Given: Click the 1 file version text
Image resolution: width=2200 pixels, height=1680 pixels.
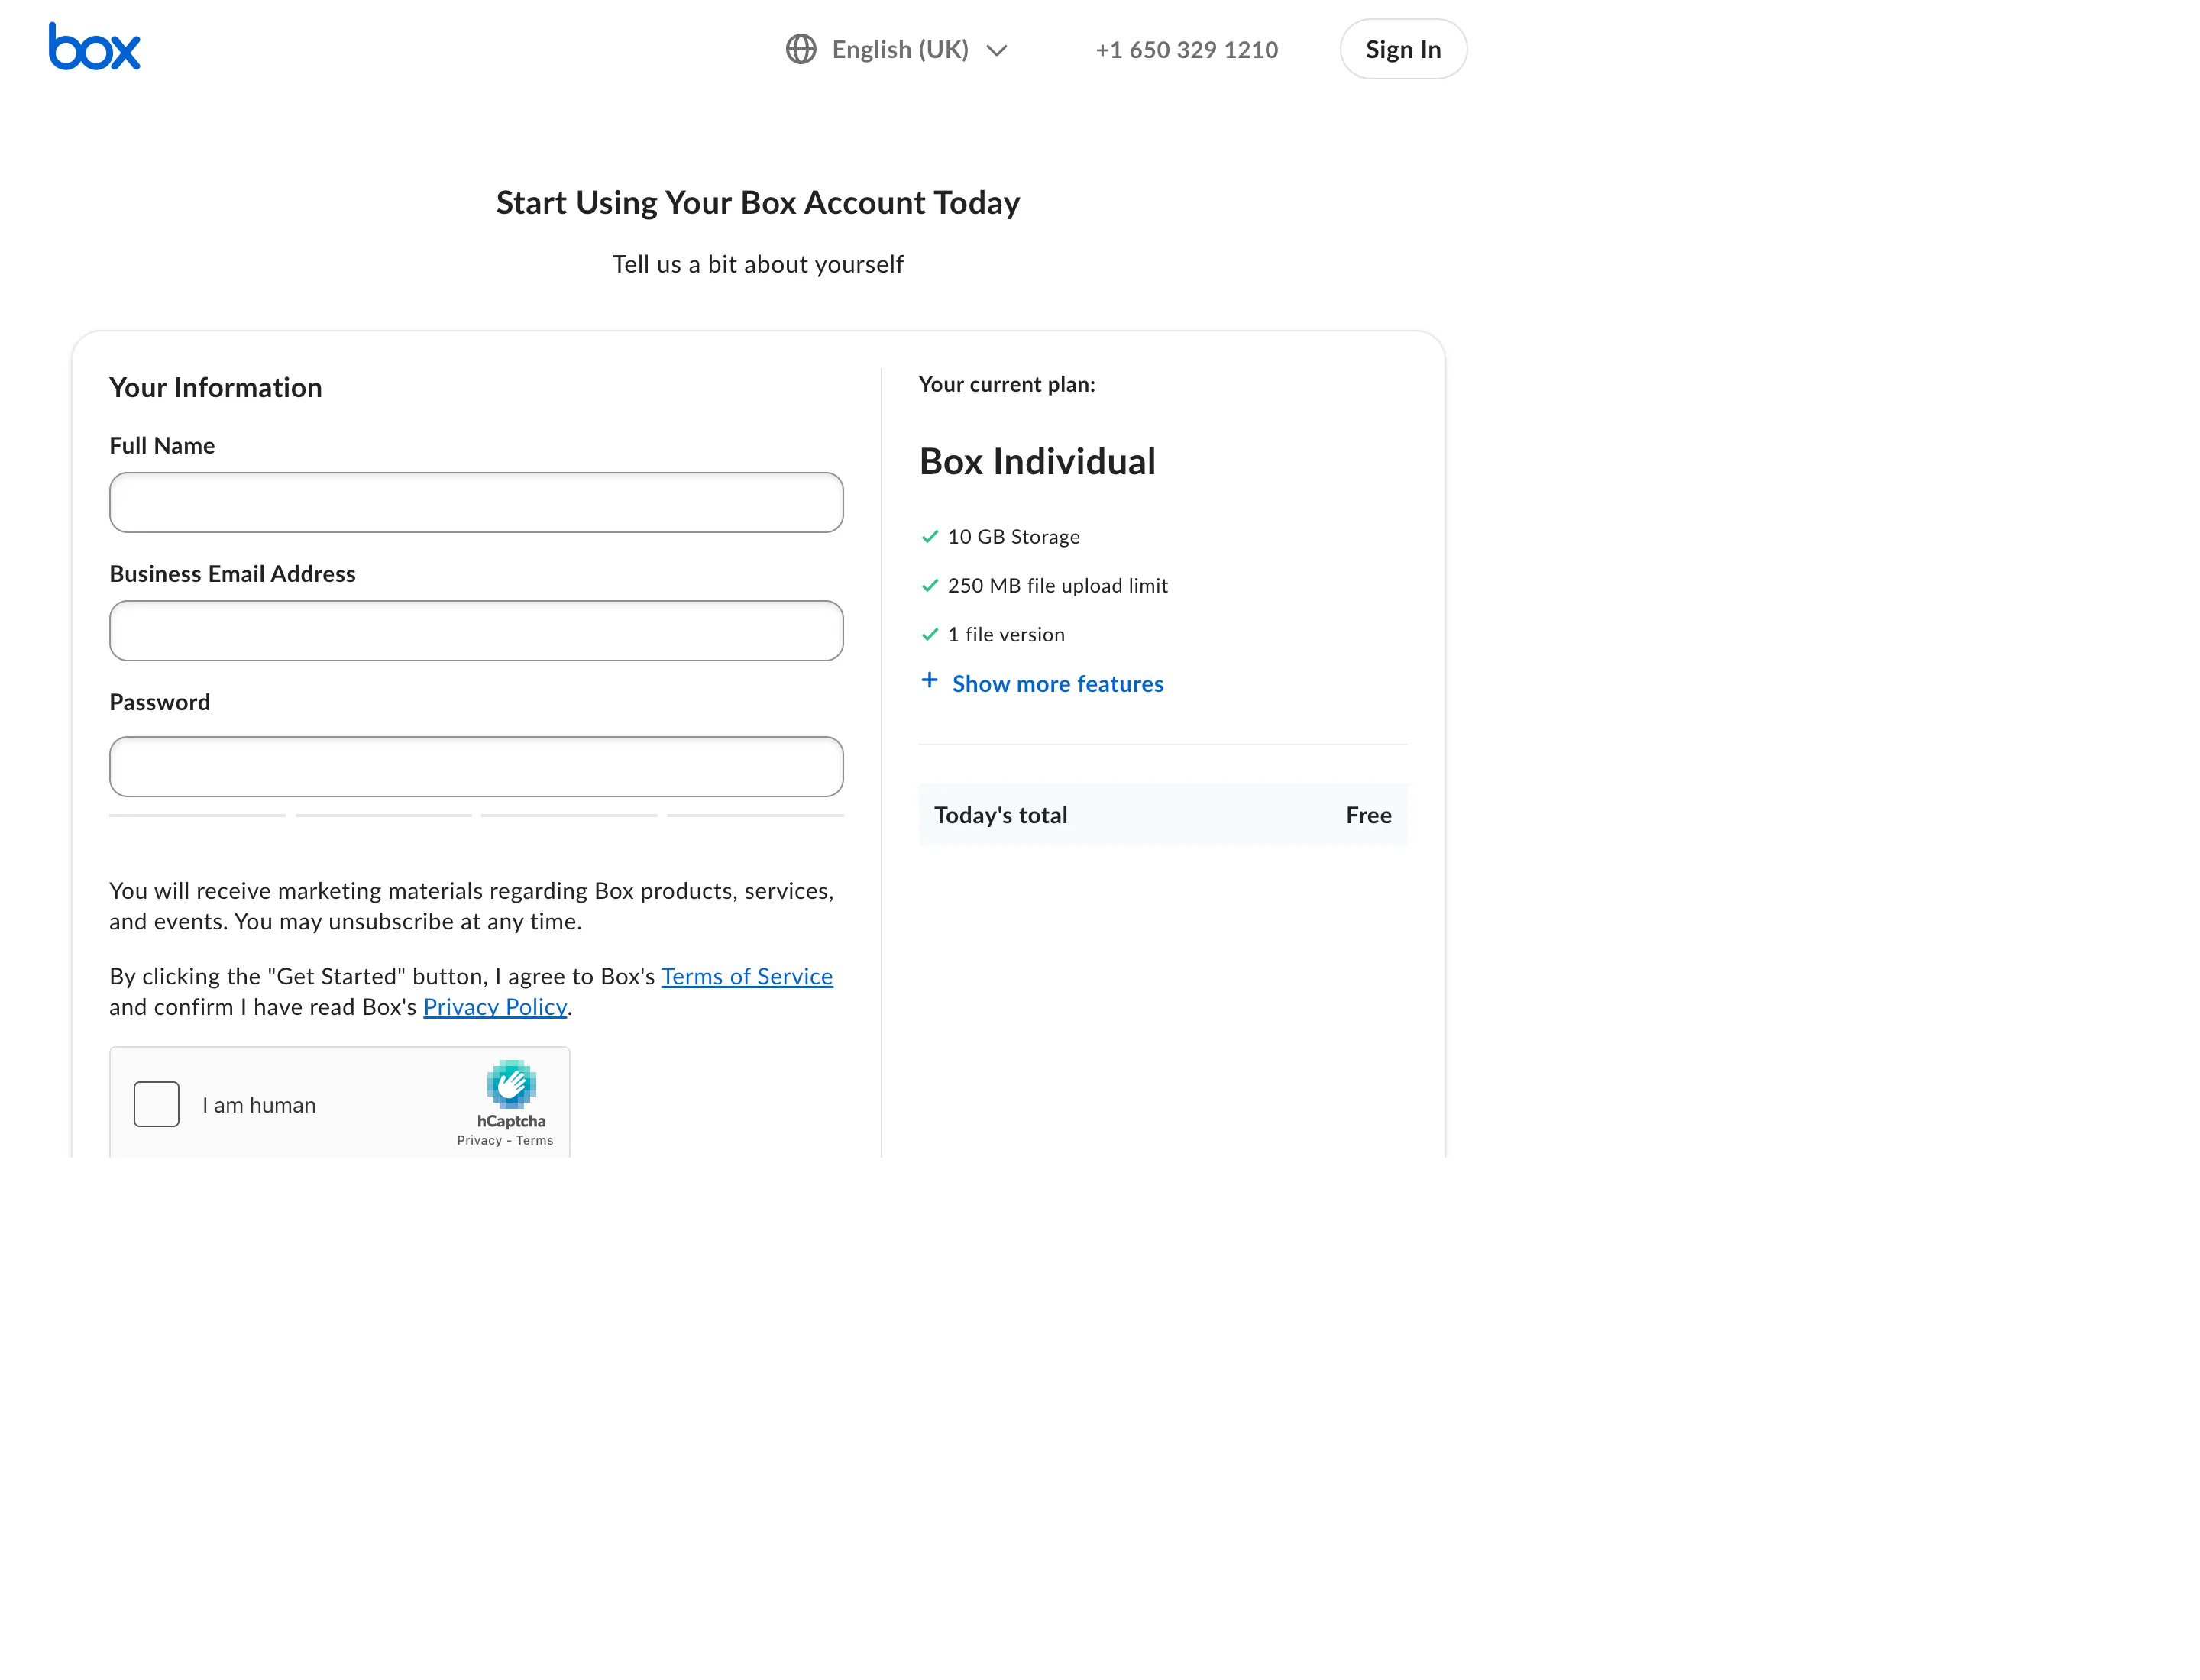Looking at the screenshot, I should (1005, 634).
